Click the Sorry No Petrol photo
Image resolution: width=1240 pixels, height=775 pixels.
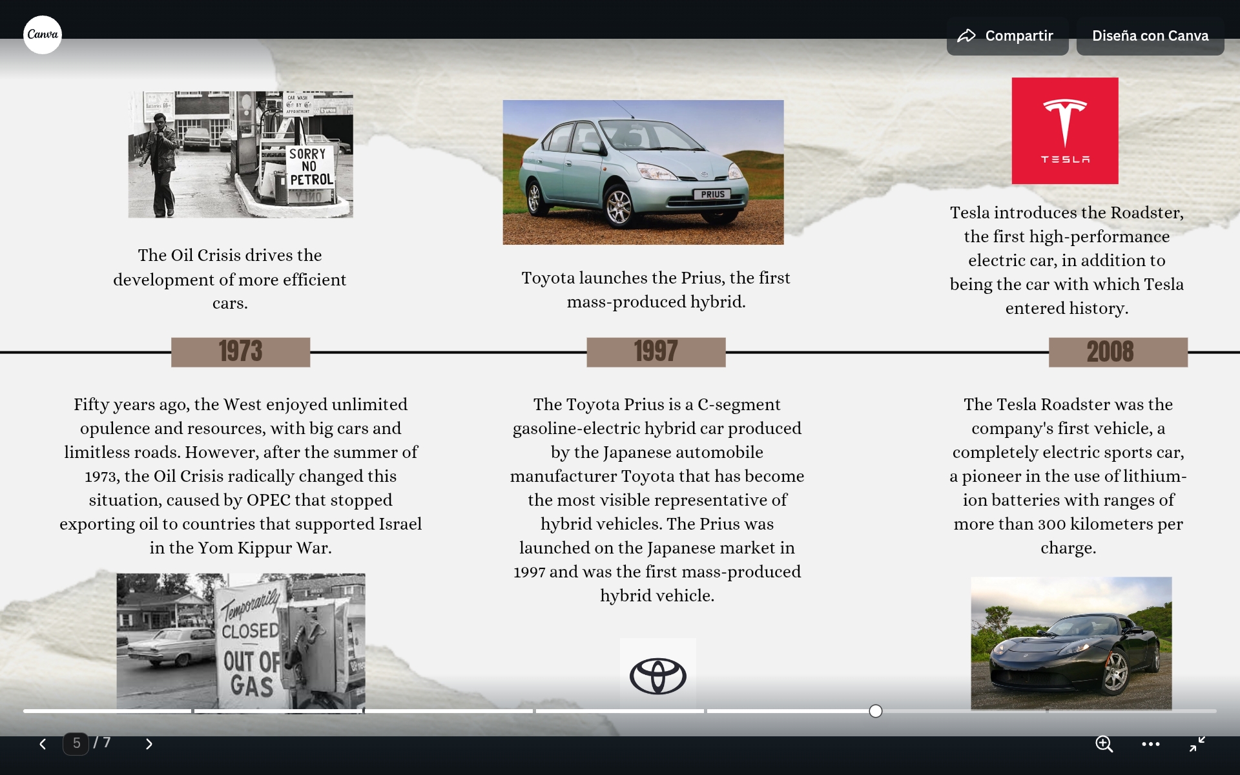pos(240,154)
